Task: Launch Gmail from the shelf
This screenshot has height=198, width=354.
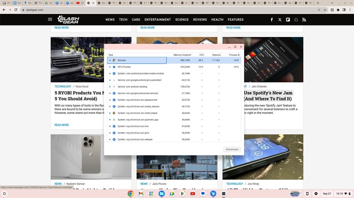Action: (141, 193)
